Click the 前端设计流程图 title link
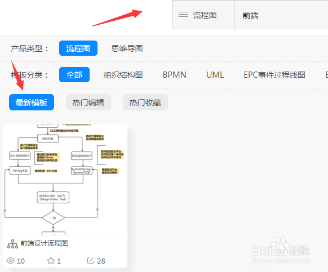The width and height of the screenshot is (328, 272). (x=44, y=243)
